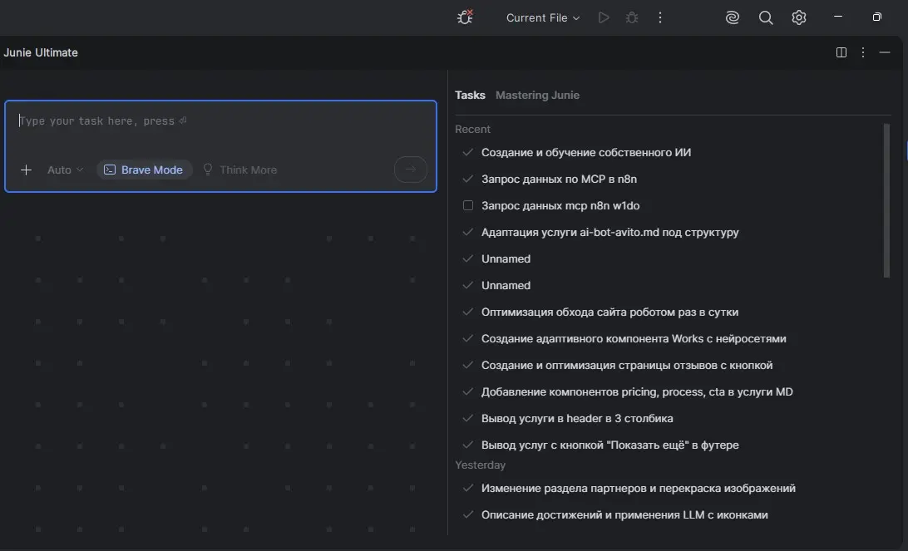Image resolution: width=908 pixels, height=551 pixels.
Task: Open task Создание и обучение собственного ИИ
Action: click(586, 152)
